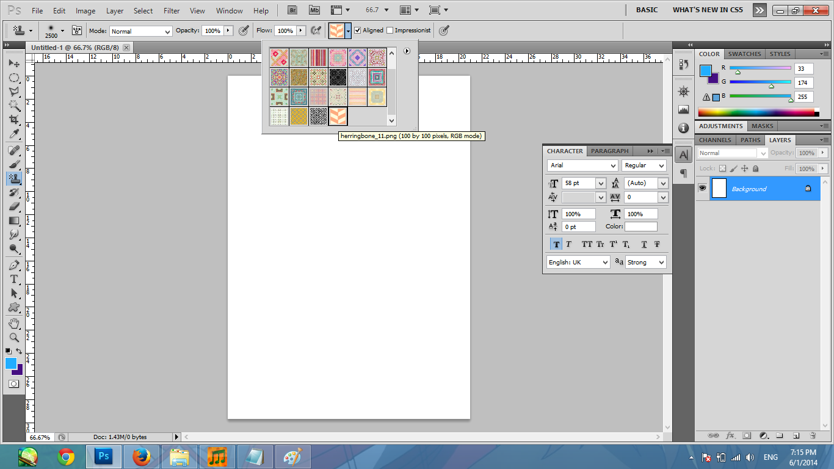Open the Filter menu
This screenshot has width=834, height=469.
(x=172, y=11)
